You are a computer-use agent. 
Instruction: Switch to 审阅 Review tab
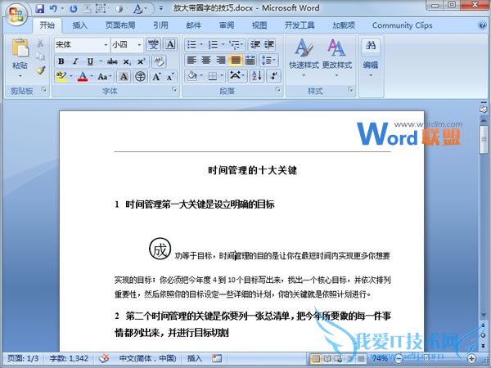pos(227,25)
